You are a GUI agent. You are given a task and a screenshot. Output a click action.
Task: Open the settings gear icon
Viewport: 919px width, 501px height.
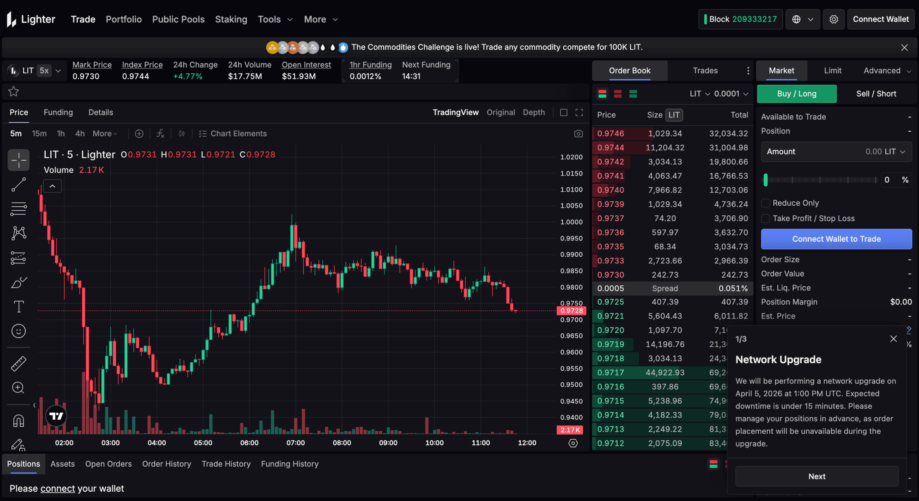click(834, 19)
